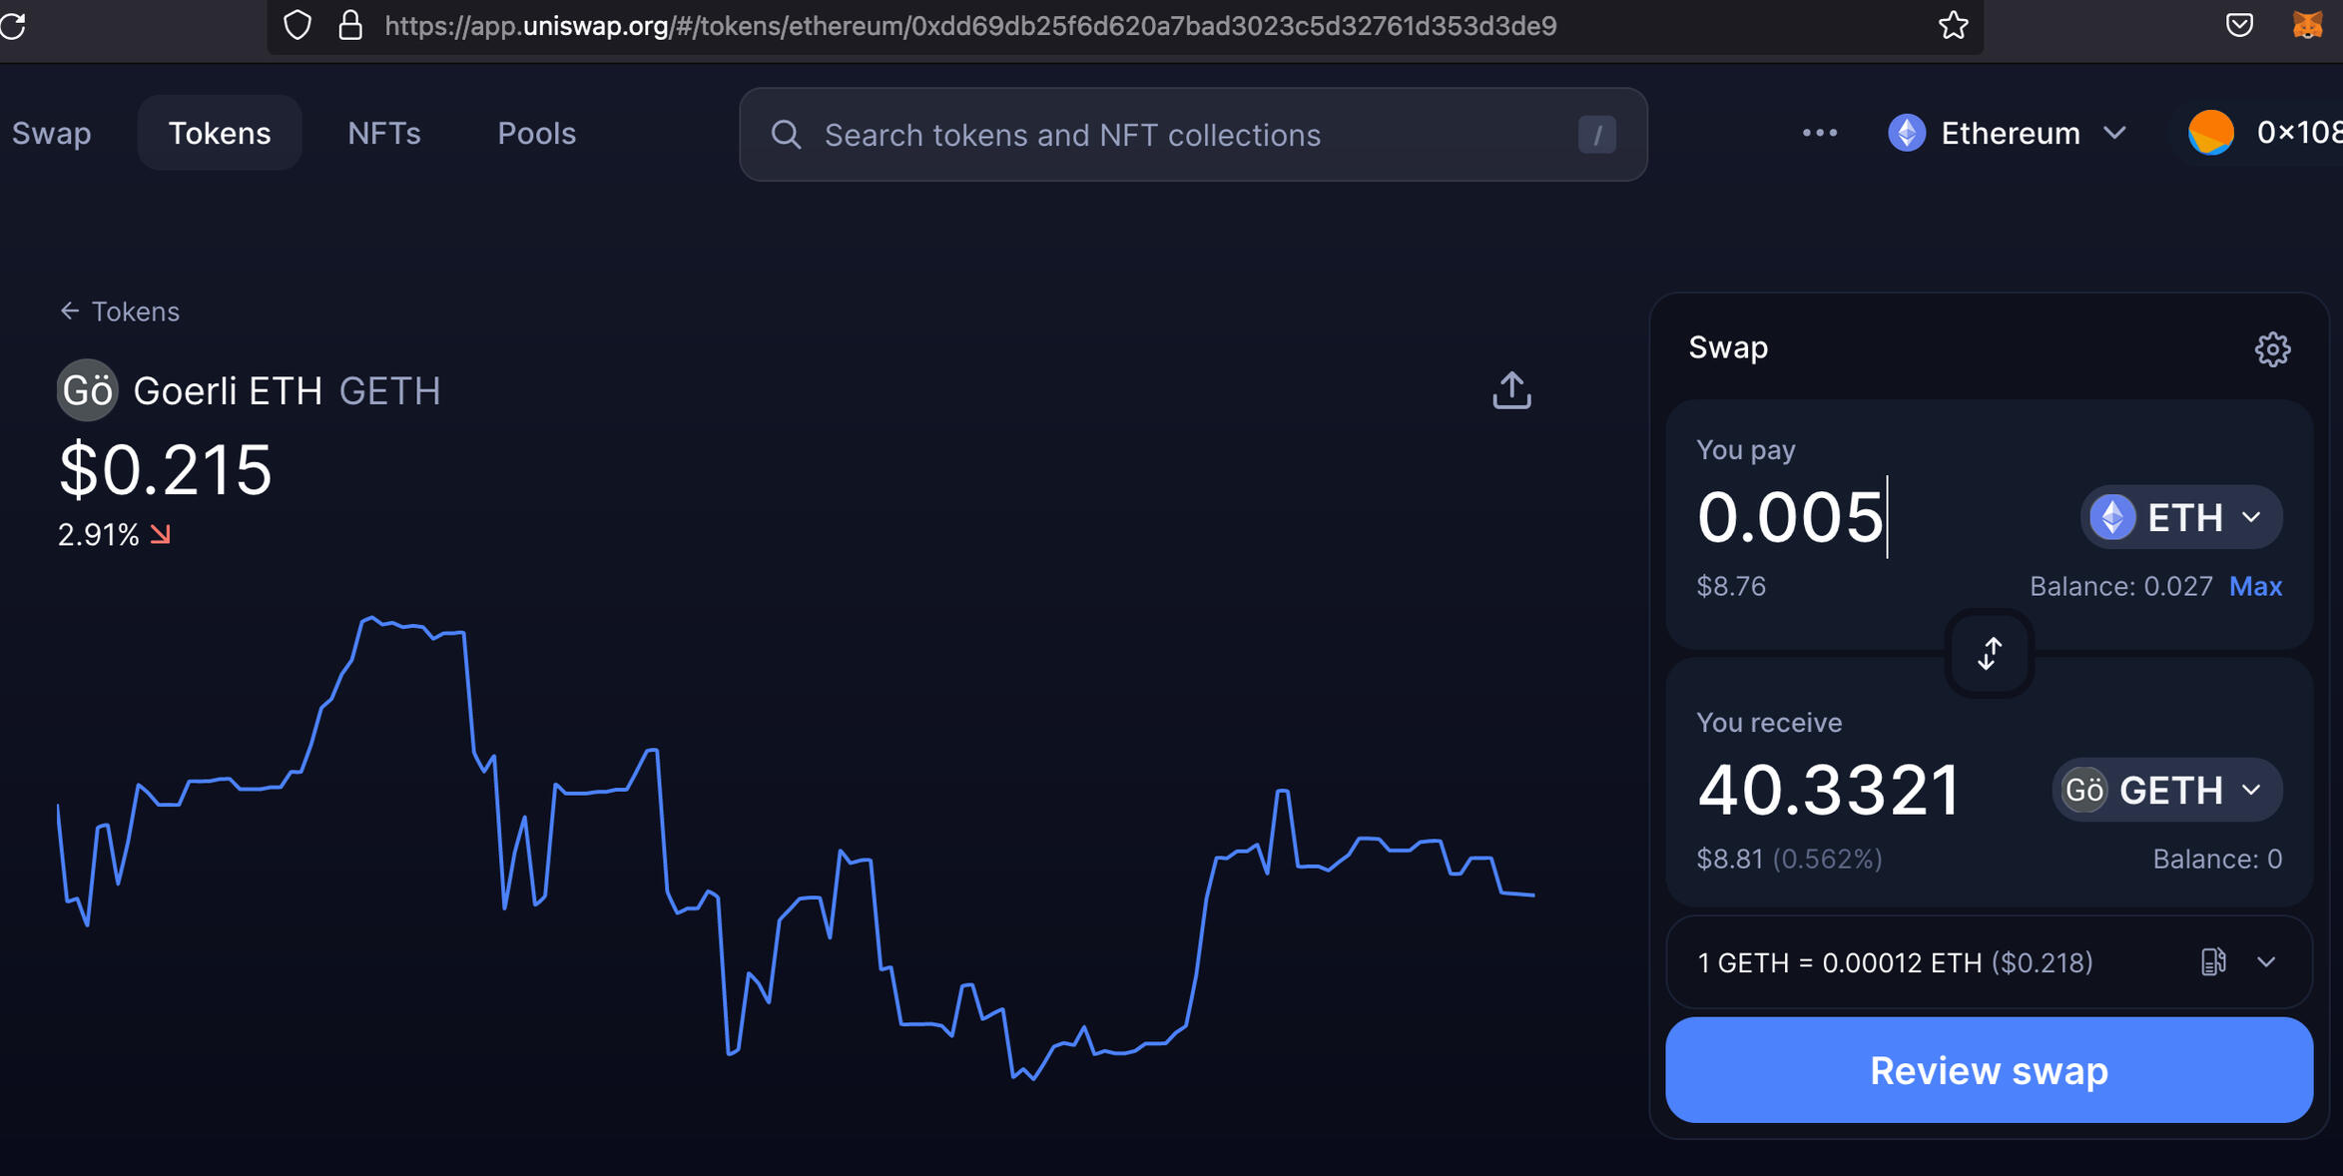Open swap settings gear icon

click(2271, 349)
